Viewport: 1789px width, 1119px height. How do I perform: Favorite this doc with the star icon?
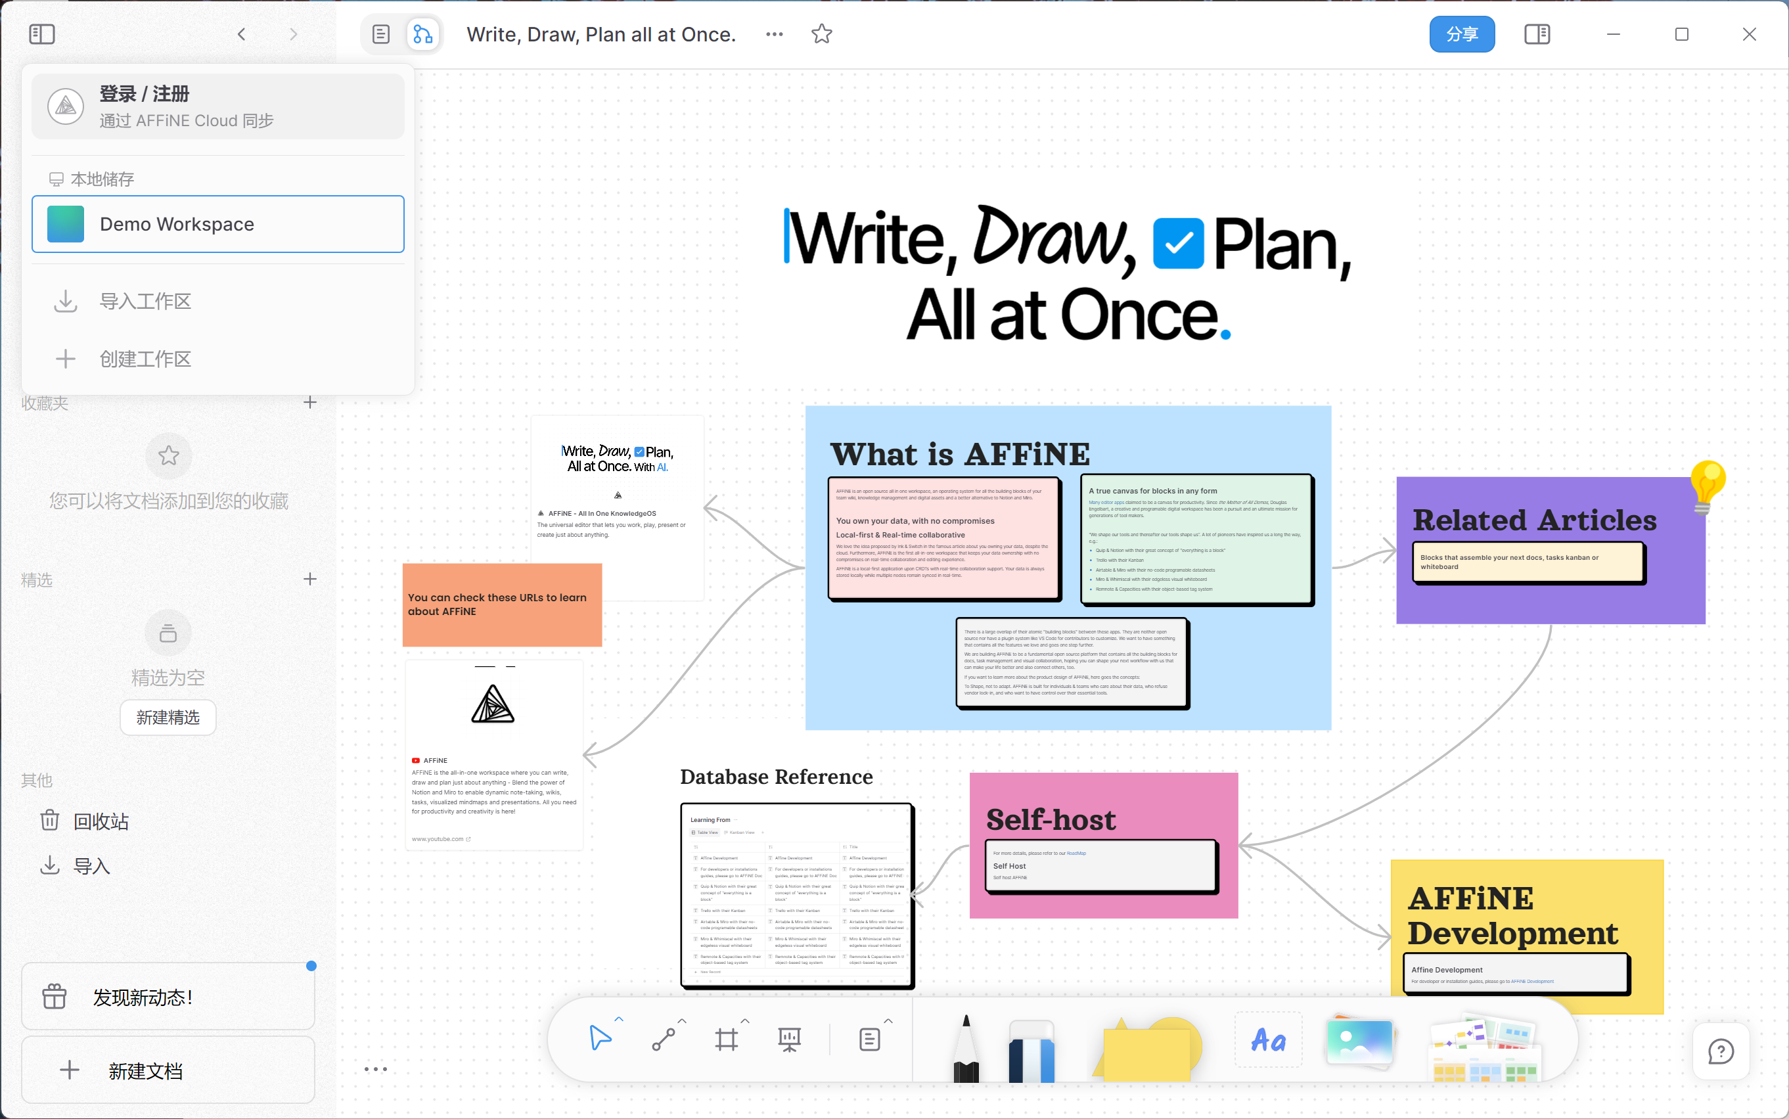(821, 34)
